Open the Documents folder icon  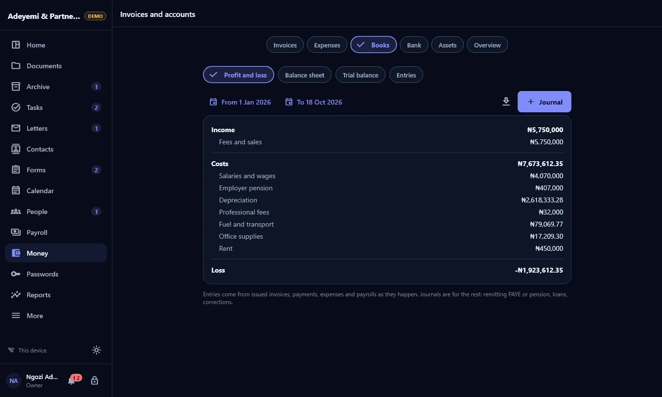[x=16, y=66]
